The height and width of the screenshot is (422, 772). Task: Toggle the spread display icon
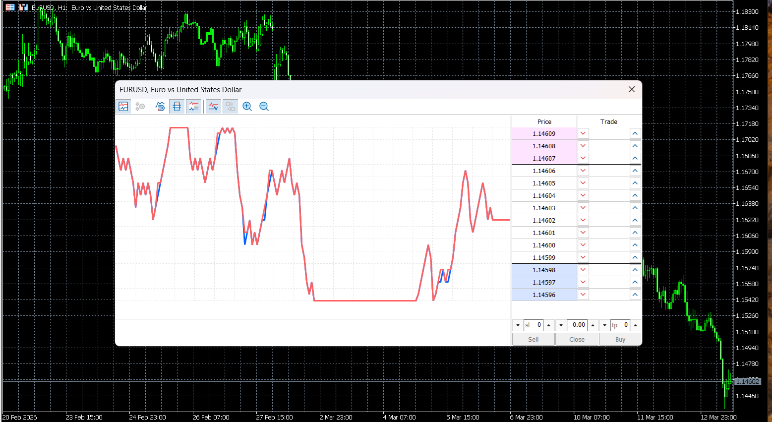click(x=177, y=106)
